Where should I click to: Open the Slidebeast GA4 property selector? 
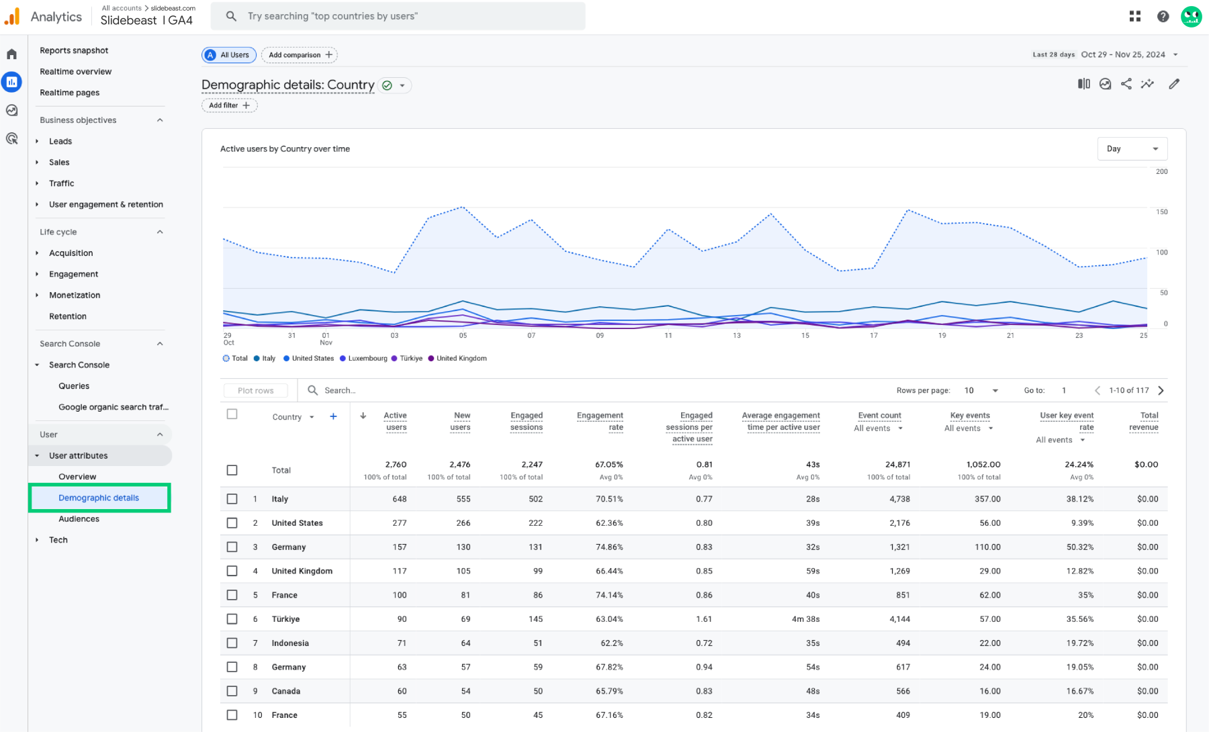point(146,20)
